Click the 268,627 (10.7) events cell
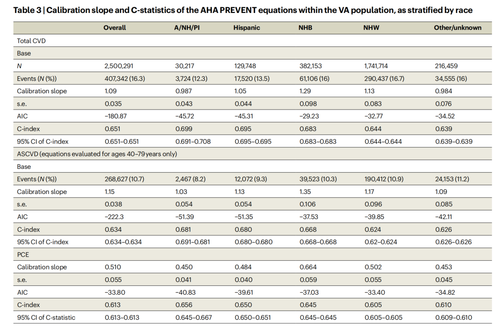Viewport: 502px width, 329px height. click(x=125, y=179)
